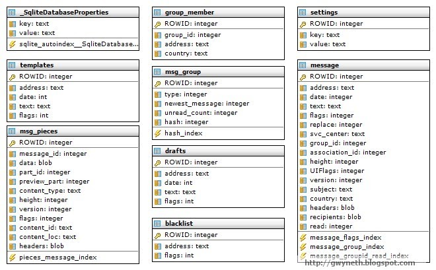Click the table icon on the group_member header

tap(157, 13)
